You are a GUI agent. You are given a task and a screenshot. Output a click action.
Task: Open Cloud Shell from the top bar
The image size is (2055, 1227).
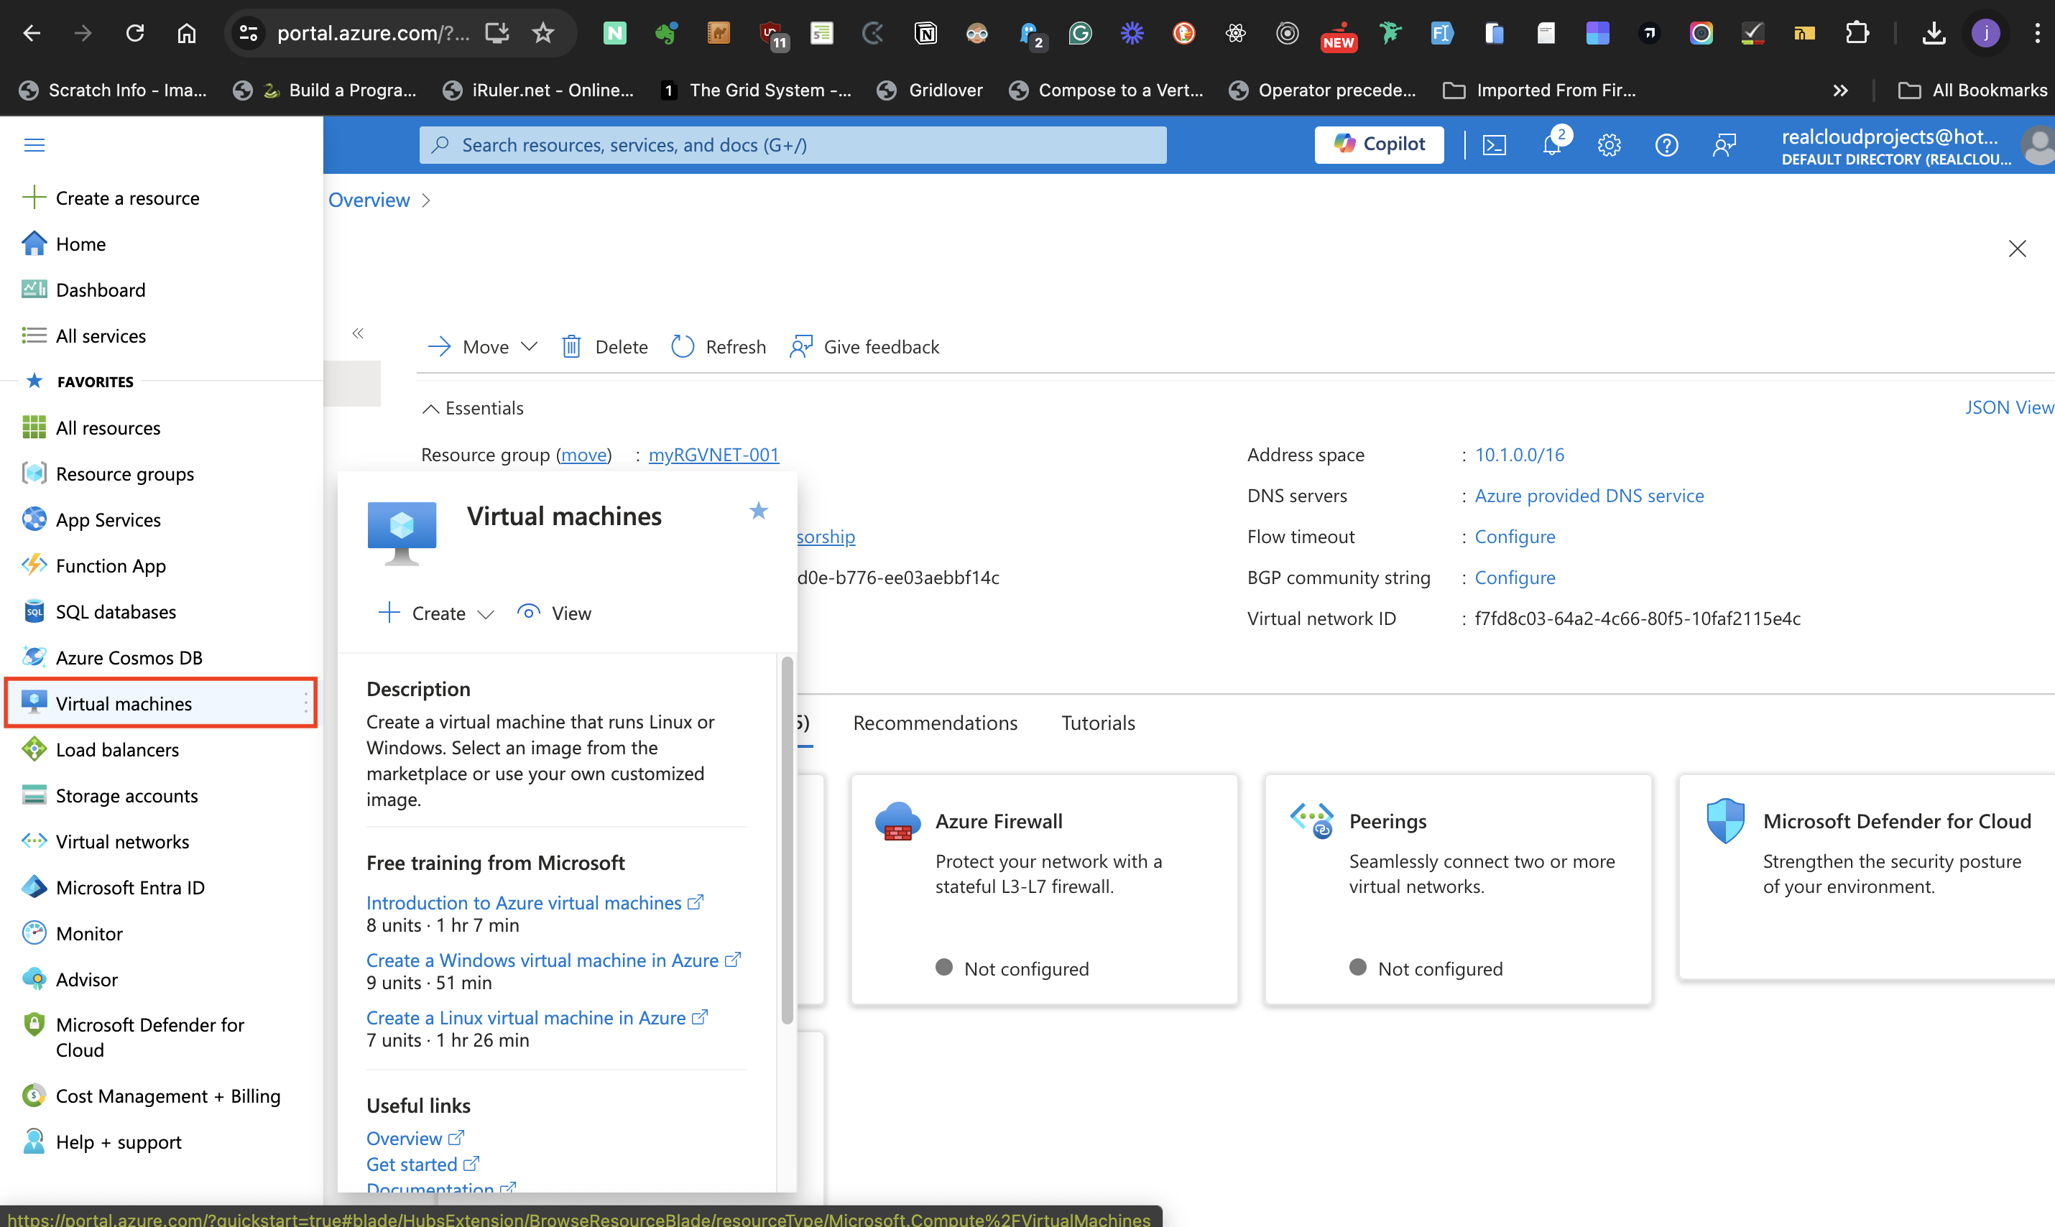pyautogui.click(x=1495, y=144)
